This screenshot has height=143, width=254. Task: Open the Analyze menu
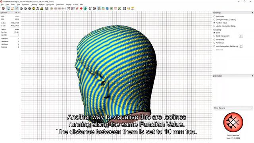42,4
